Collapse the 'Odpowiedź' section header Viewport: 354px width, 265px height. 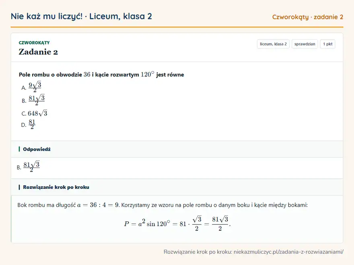[x=177, y=149]
